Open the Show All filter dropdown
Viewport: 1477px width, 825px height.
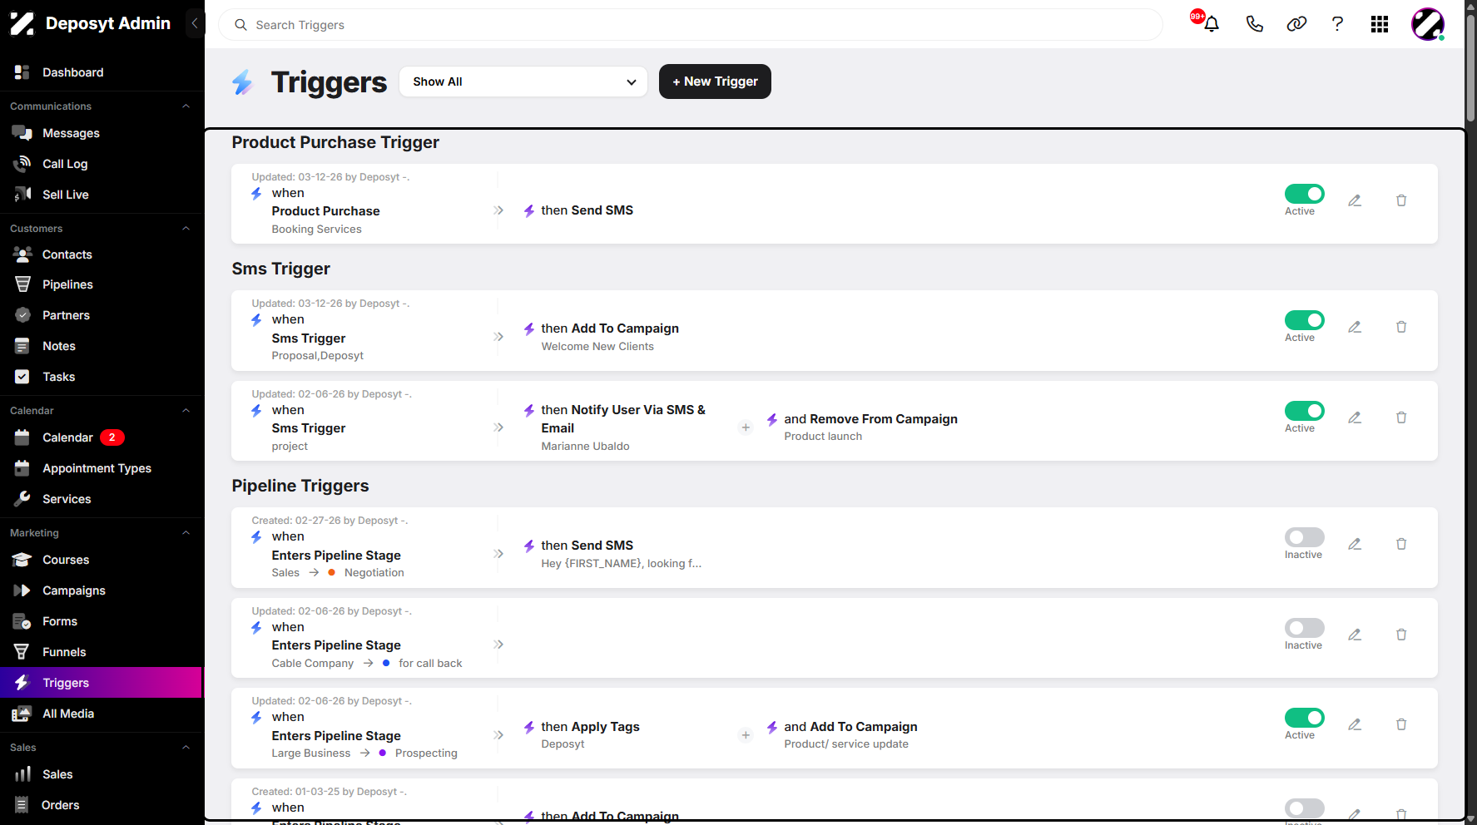(x=523, y=82)
